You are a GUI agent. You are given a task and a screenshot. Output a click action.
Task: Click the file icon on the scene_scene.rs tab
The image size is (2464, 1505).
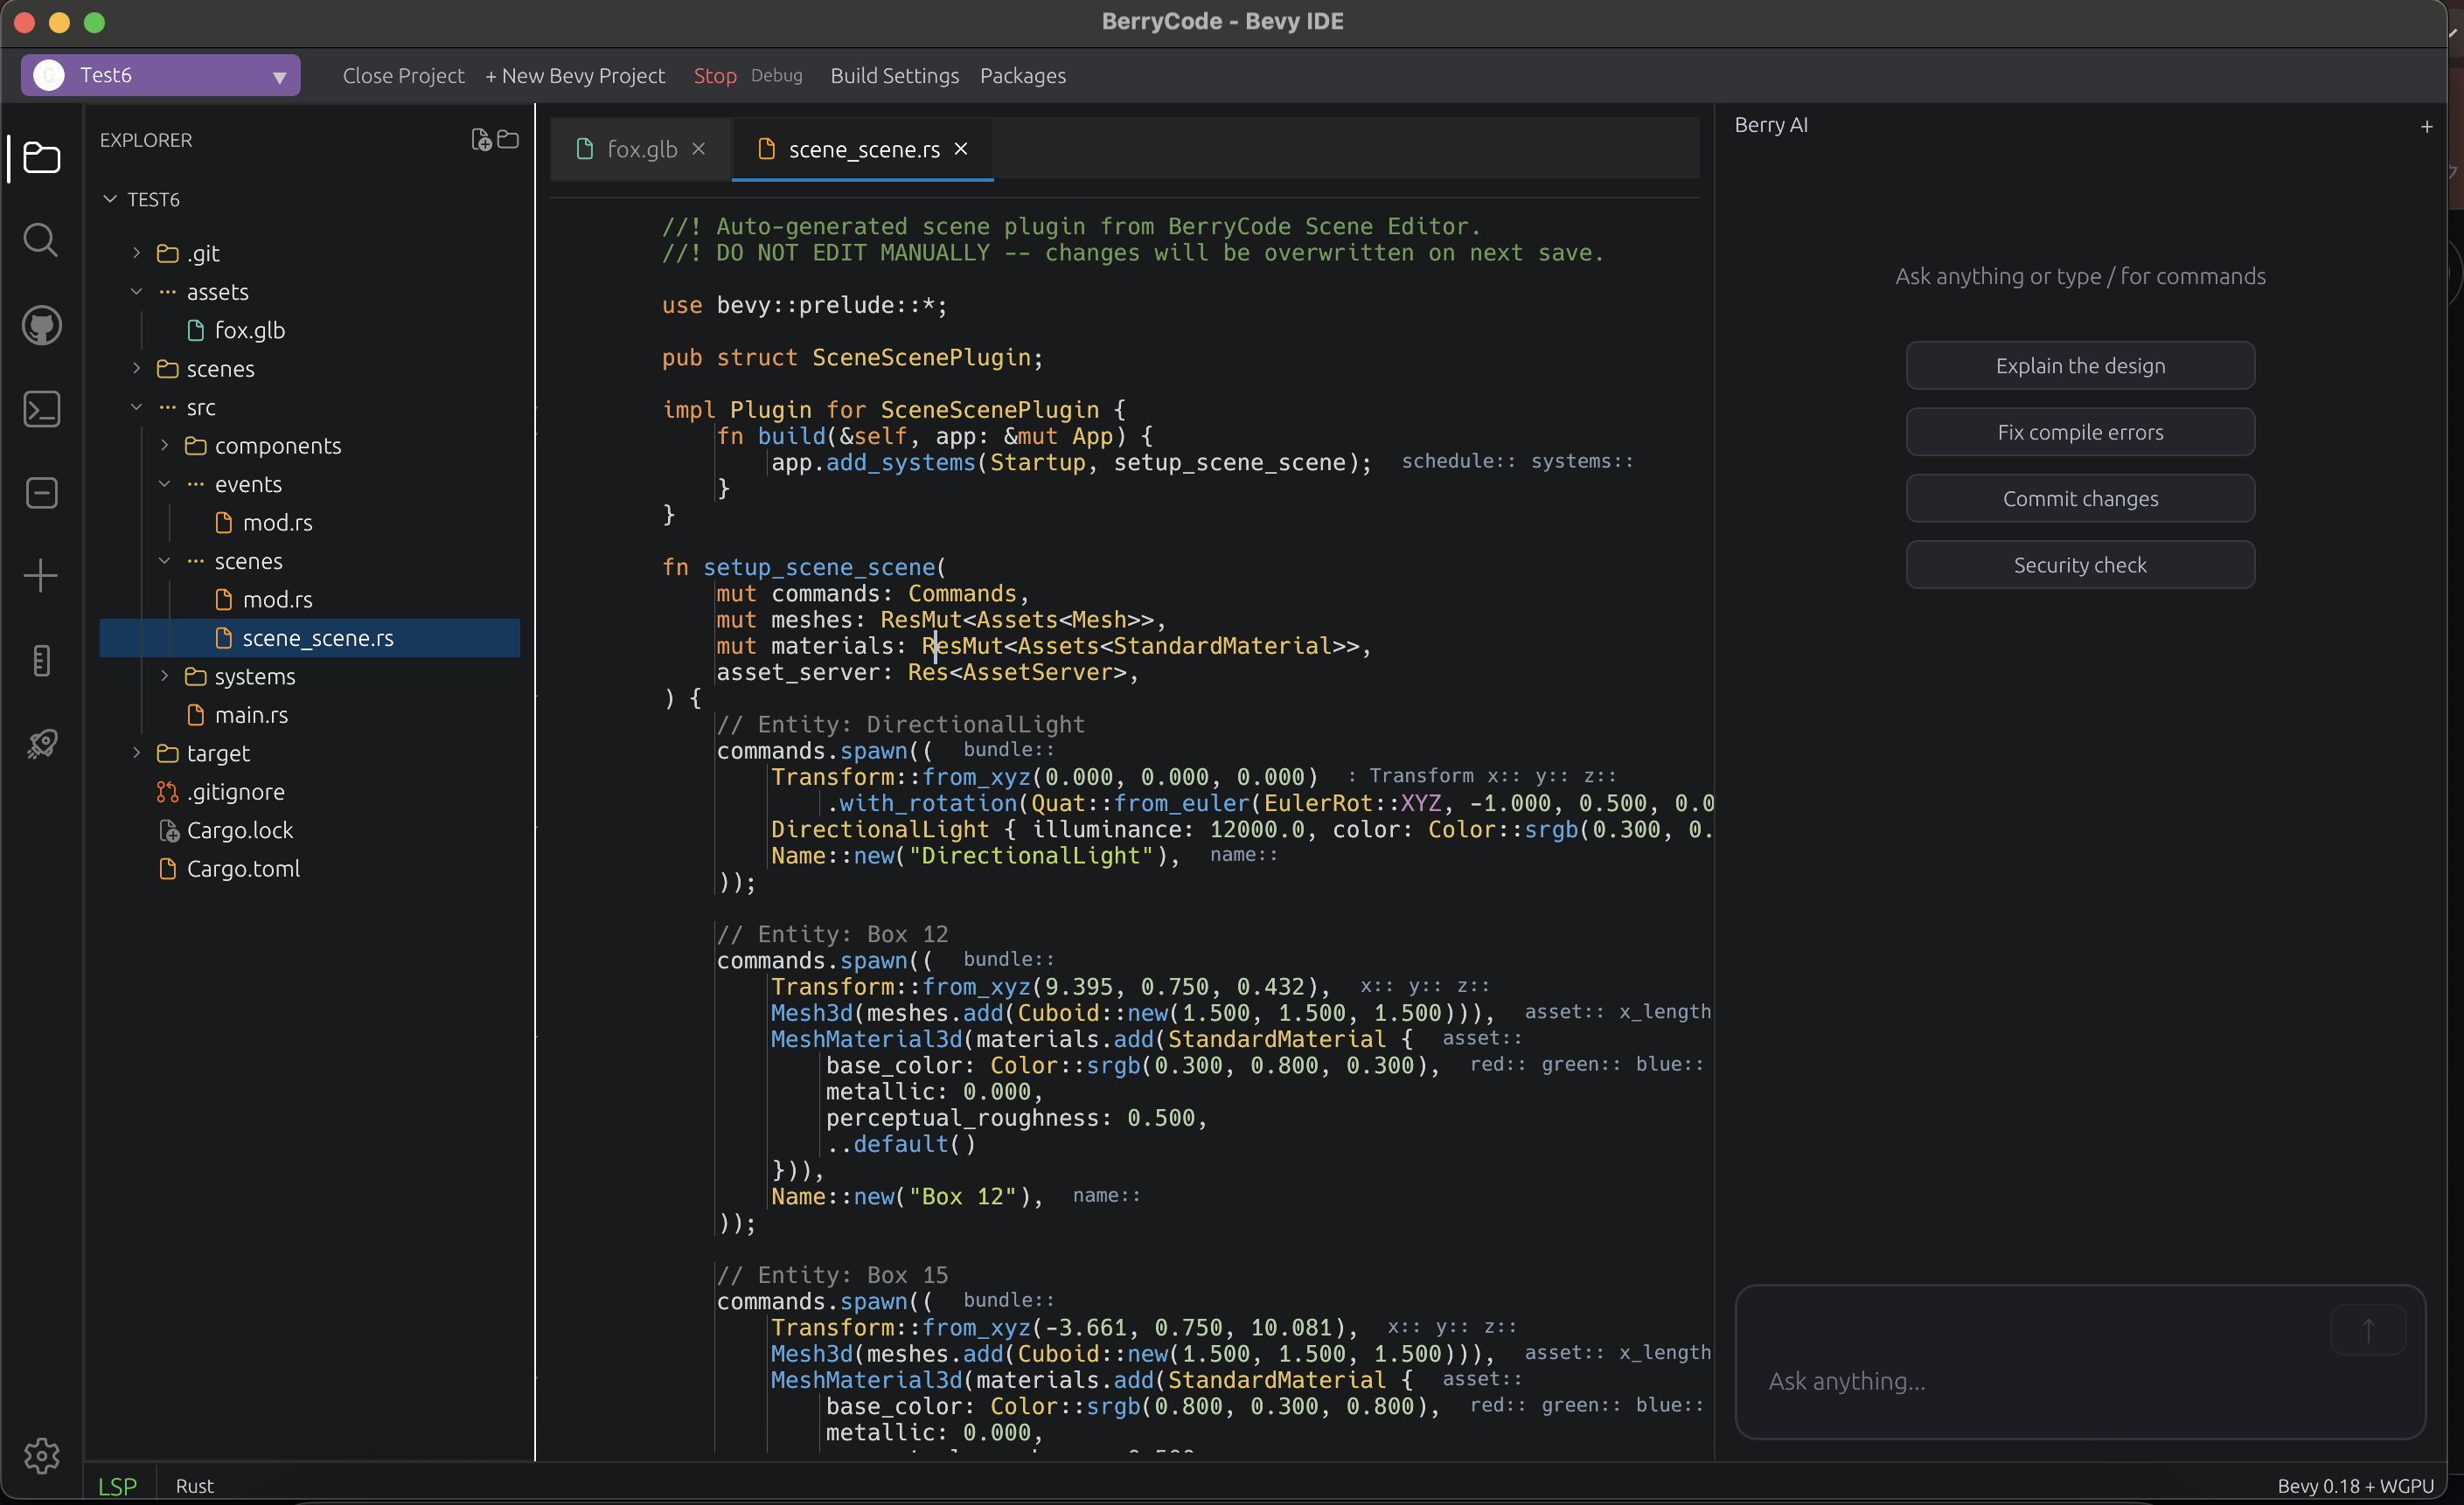coord(767,149)
